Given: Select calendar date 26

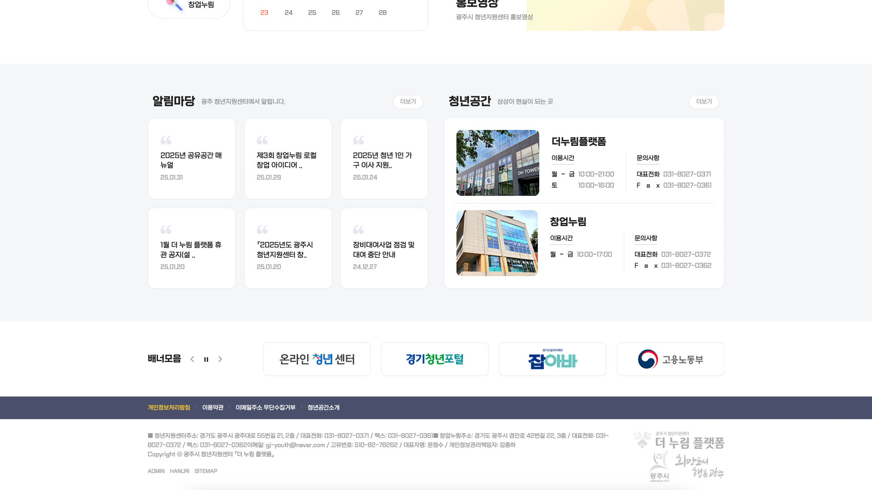Looking at the screenshot, I should (x=336, y=13).
